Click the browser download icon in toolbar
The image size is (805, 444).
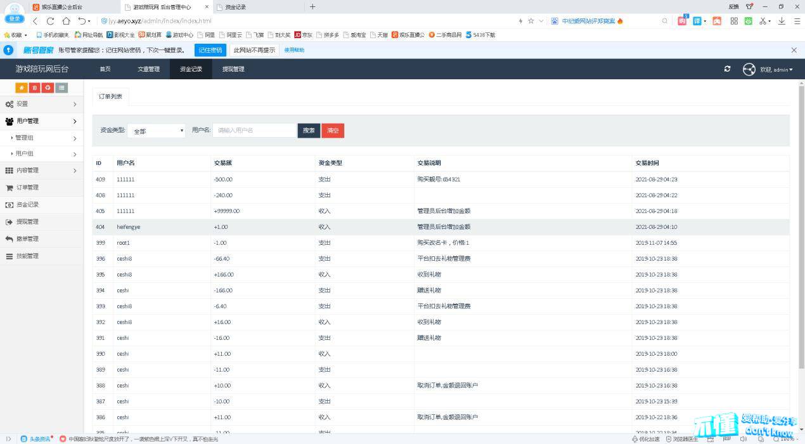(782, 21)
